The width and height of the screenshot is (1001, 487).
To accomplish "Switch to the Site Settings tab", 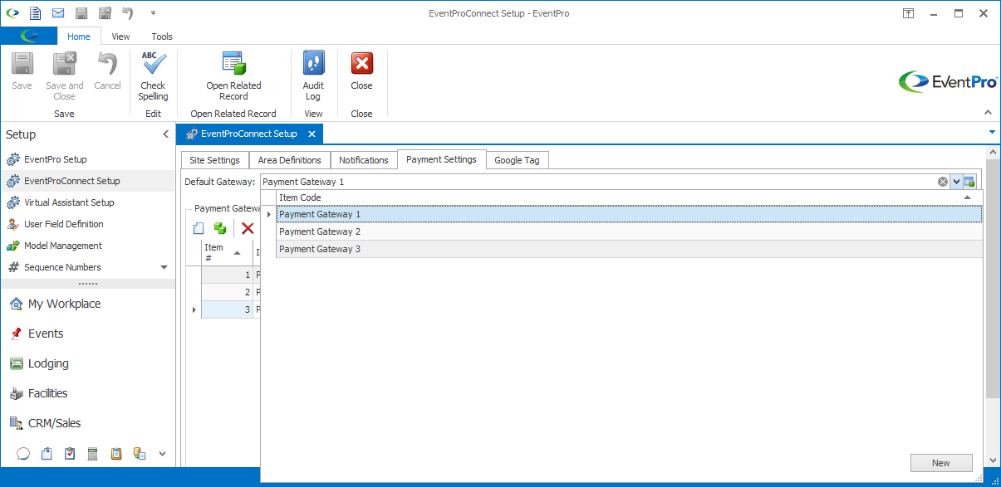I will click(214, 160).
